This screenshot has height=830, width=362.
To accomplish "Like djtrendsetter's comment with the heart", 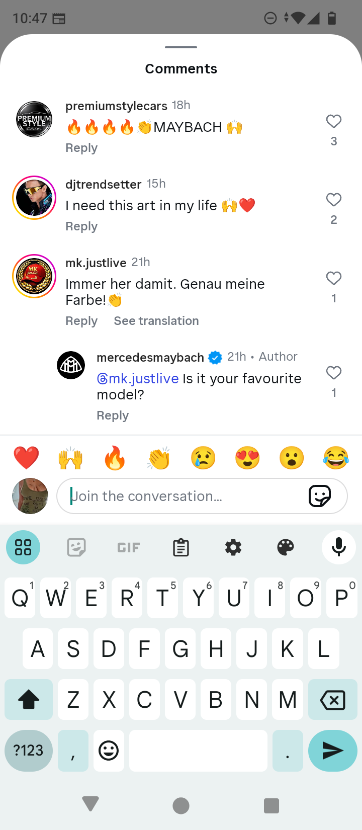I will pos(333,200).
